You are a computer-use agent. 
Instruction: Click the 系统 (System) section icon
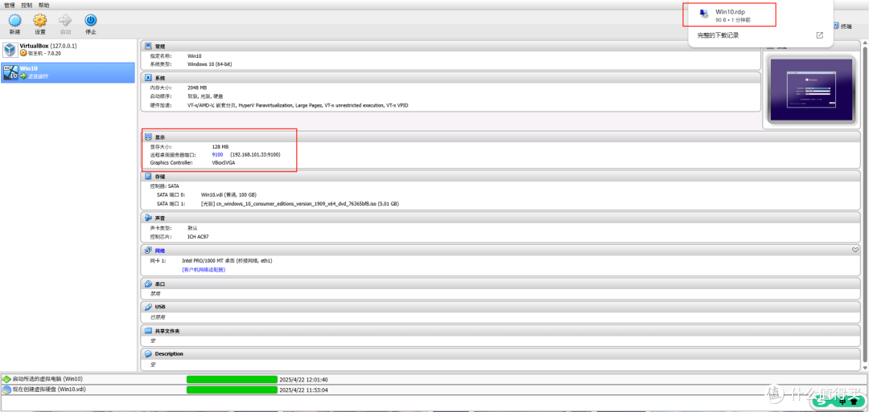click(x=148, y=78)
